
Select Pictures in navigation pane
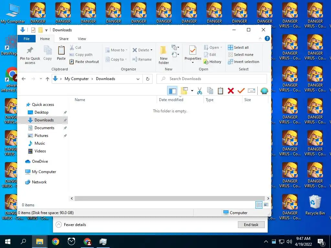click(x=41, y=136)
